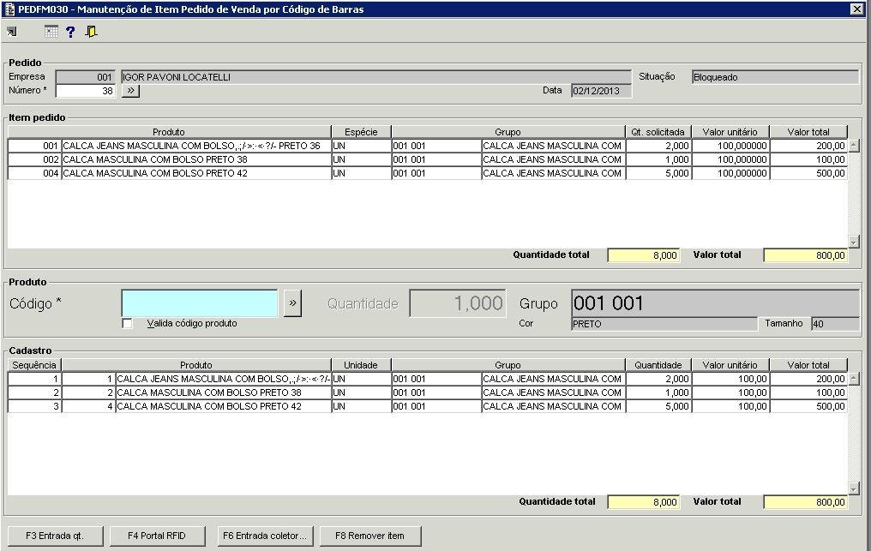The height and width of the screenshot is (551, 871).
Task: Click the Data field 02/12/2013
Action: (601, 91)
